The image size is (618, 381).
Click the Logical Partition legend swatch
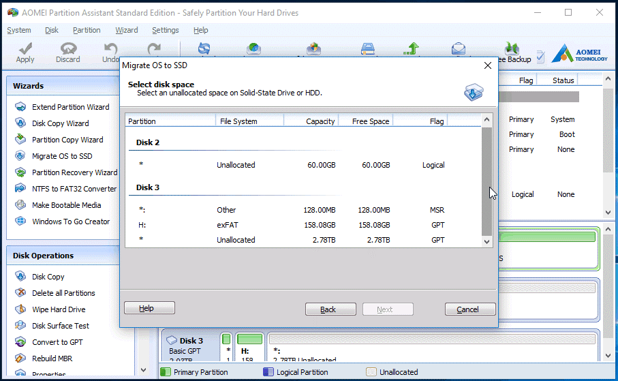[x=268, y=372]
